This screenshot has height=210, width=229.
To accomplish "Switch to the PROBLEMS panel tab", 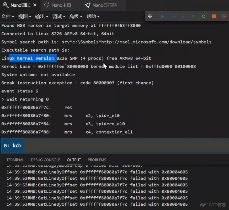I will [x=97, y=160].
